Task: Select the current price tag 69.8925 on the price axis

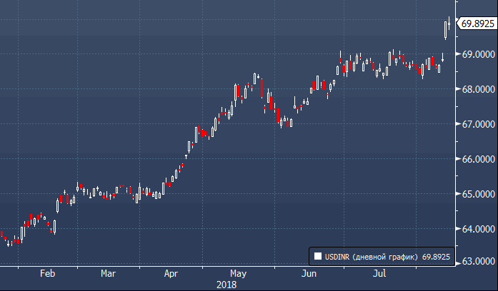Action: (x=477, y=24)
